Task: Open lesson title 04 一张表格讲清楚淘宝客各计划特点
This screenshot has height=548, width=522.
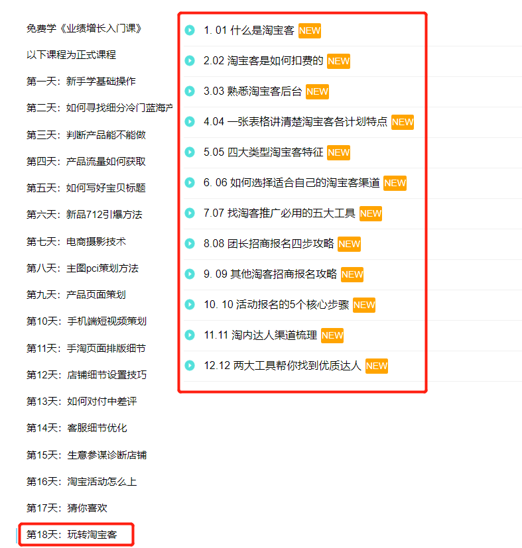Action: (295, 122)
